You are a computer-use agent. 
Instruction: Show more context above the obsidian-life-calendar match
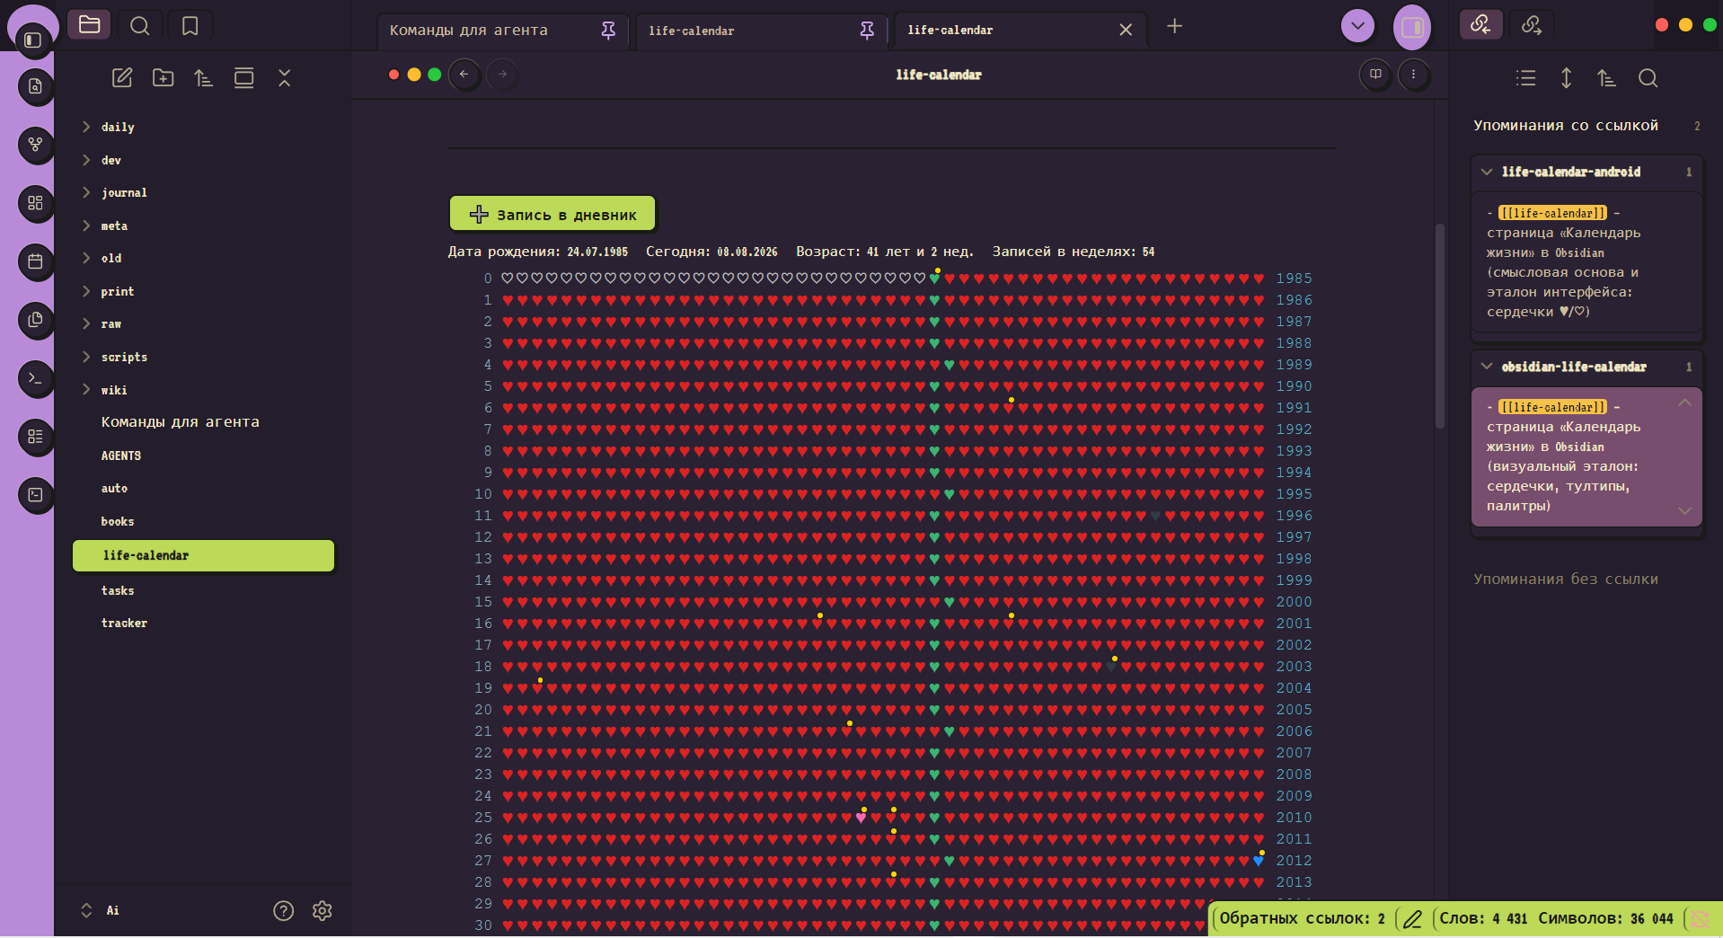[1684, 403]
